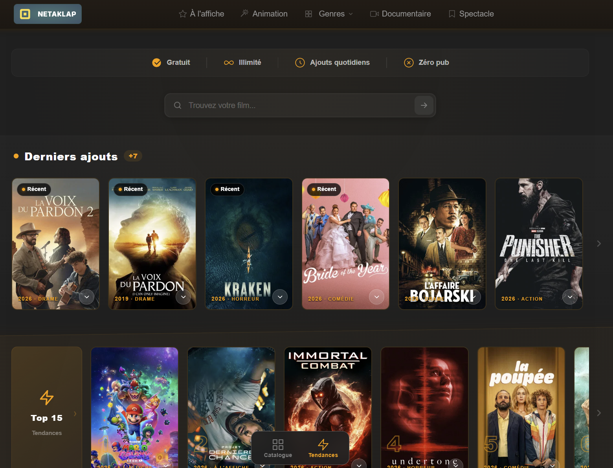The height and width of the screenshot is (468, 613).
Task: Open the Documentaire section
Action: click(400, 14)
